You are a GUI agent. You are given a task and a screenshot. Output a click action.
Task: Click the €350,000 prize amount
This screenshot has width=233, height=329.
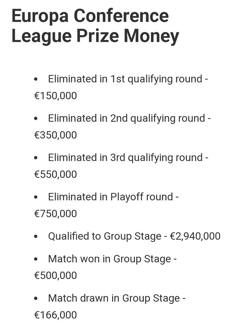tap(55, 135)
